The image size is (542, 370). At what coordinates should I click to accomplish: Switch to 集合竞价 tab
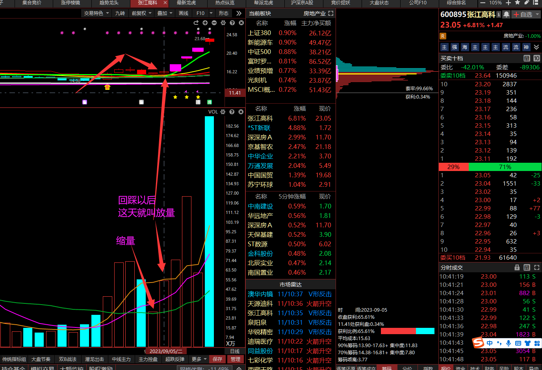(32, 3)
